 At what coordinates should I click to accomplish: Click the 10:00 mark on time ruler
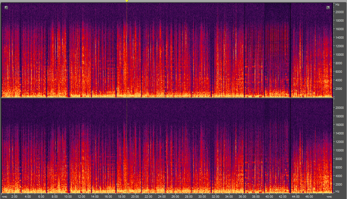(x=68, y=197)
